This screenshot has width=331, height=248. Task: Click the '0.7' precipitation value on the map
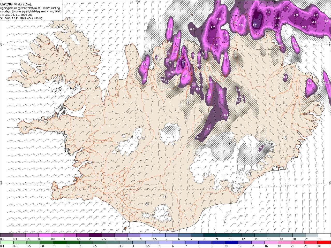tap(221, 92)
